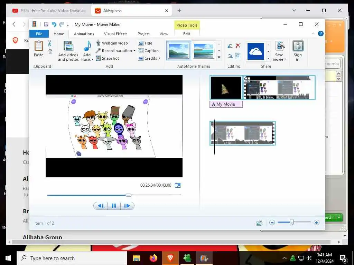Start Webcam video capture

(x=112, y=43)
